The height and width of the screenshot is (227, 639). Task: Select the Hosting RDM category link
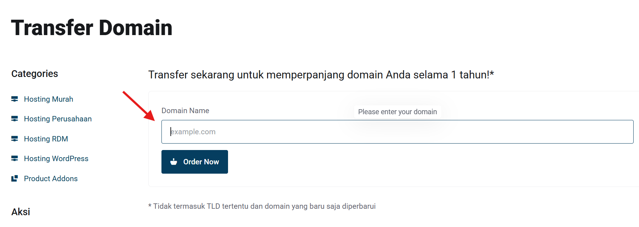pyautogui.click(x=46, y=139)
